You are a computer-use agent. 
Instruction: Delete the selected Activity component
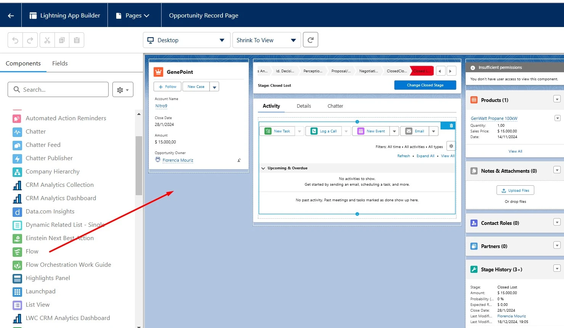[451, 126]
